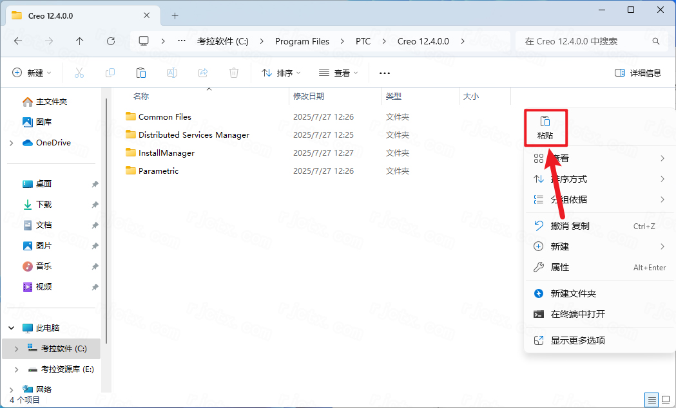
Task: Unpin Desktop using its pin icon
Action: point(95,184)
